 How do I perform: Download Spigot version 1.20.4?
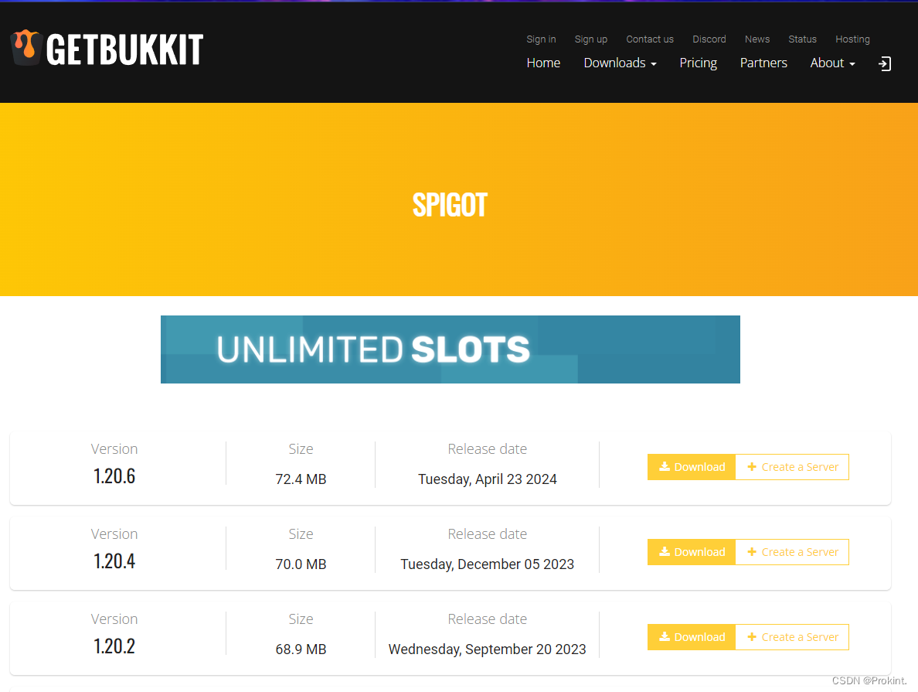pyautogui.click(x=692, y=552)
